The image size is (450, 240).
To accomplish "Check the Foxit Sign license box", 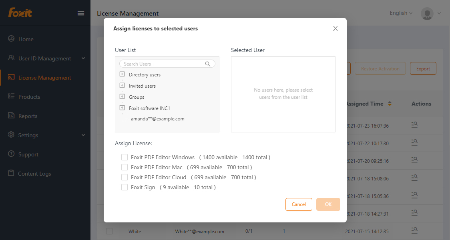I will click(124, 187).
